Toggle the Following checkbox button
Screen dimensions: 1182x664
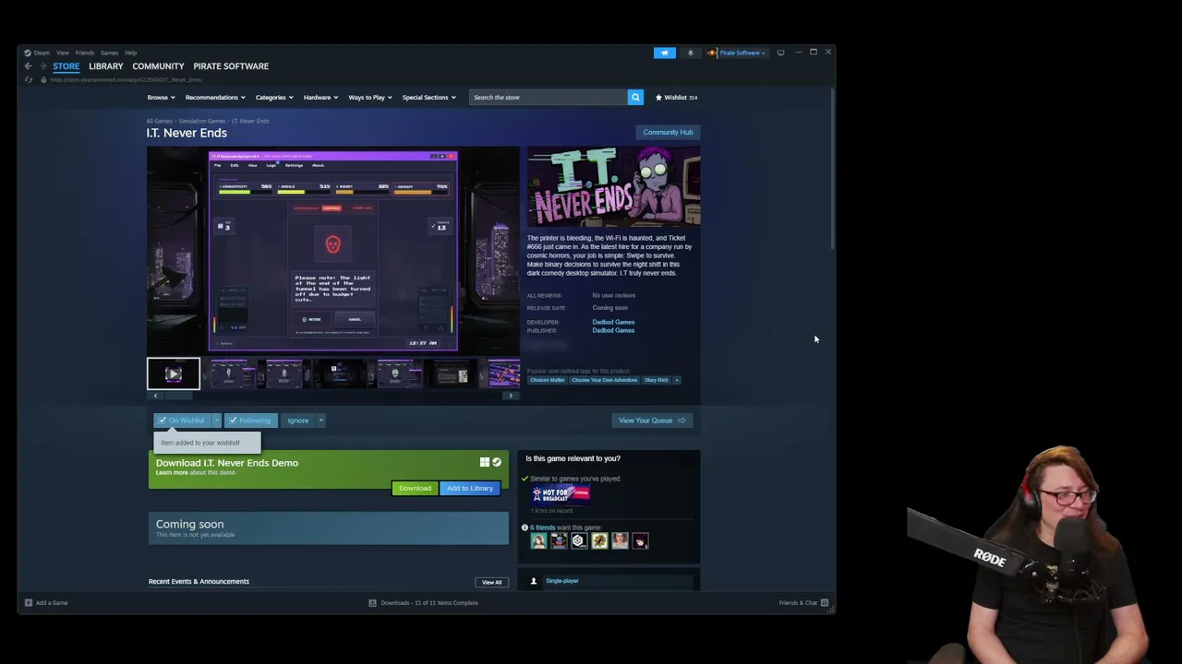point(250,421)
